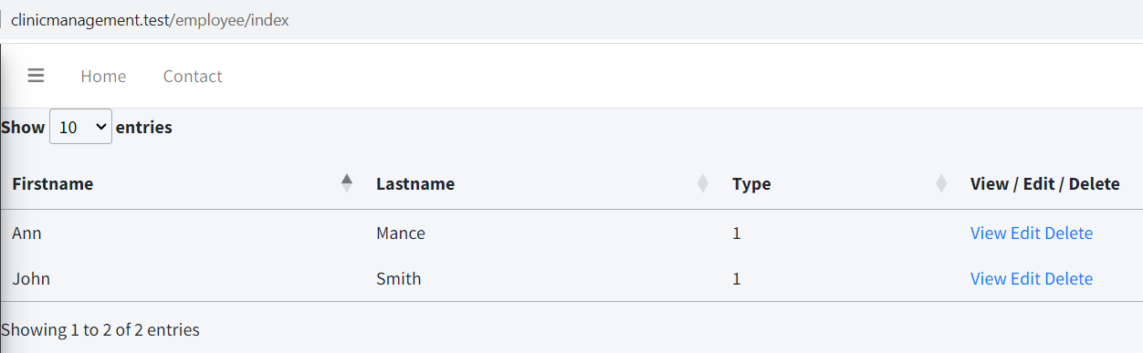The height and width of the screenshot is (353, 1143).
Task: View John Smith's record
Action: [x=988, y=278]
